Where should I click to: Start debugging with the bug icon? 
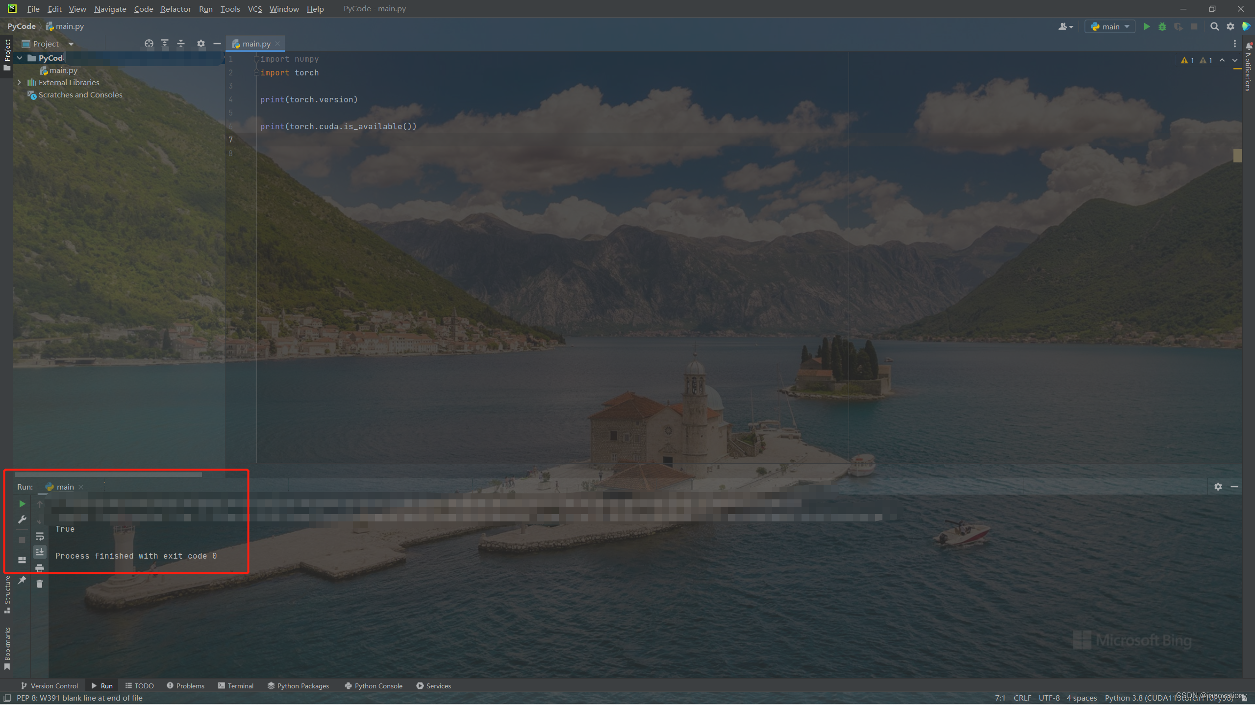(x=1162, y=26)
